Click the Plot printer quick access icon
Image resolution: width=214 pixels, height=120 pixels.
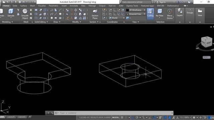click(x=20, y=2)
